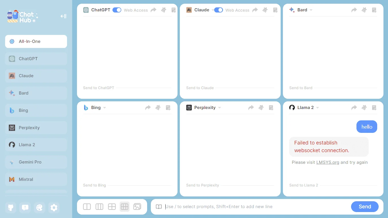Click into the Send to Bing input

click(x=127, y=185)
